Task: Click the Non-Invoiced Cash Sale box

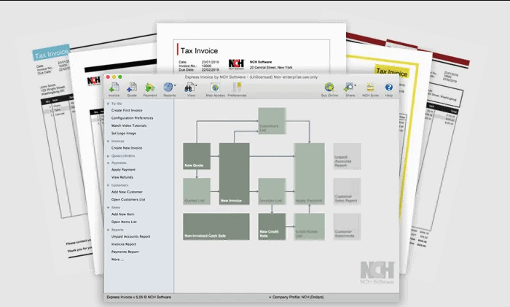Action: tap(217, 227)
